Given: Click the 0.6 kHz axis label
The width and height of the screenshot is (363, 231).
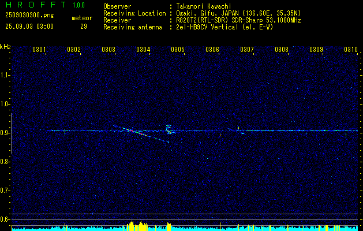Looking at the screenshot, I should [x=5, y=219].
